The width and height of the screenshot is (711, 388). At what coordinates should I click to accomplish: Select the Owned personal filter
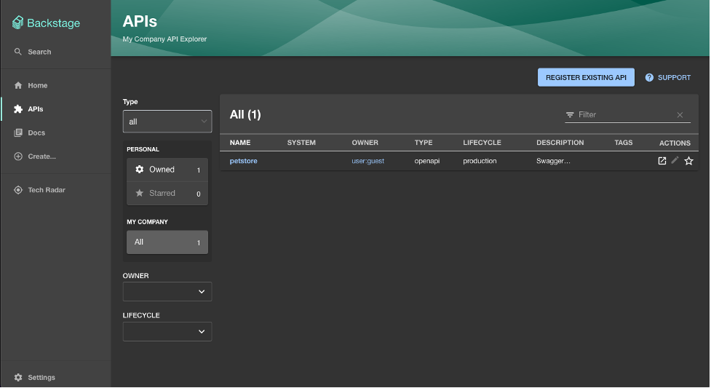tap(167, 170)
